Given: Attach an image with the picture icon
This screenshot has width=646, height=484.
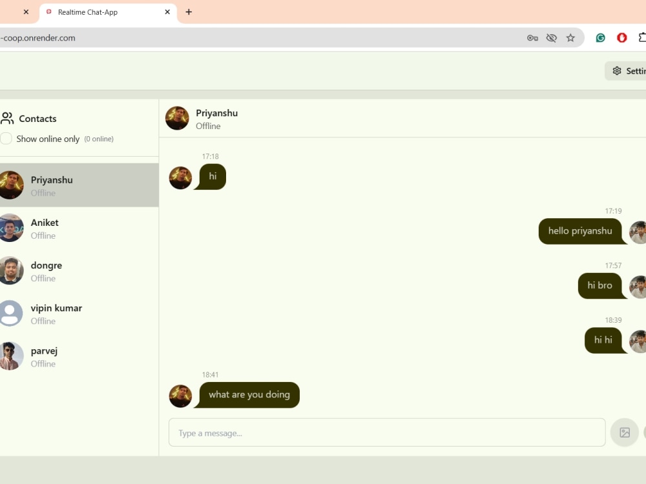Looking at the screenshot, I should click(625, 432).
